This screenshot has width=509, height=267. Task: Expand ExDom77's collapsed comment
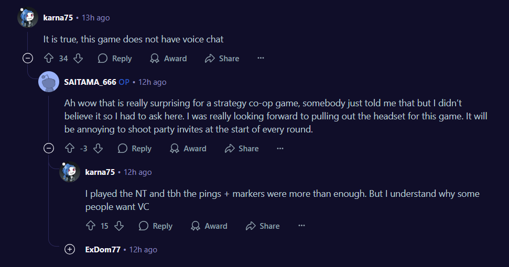70,250
